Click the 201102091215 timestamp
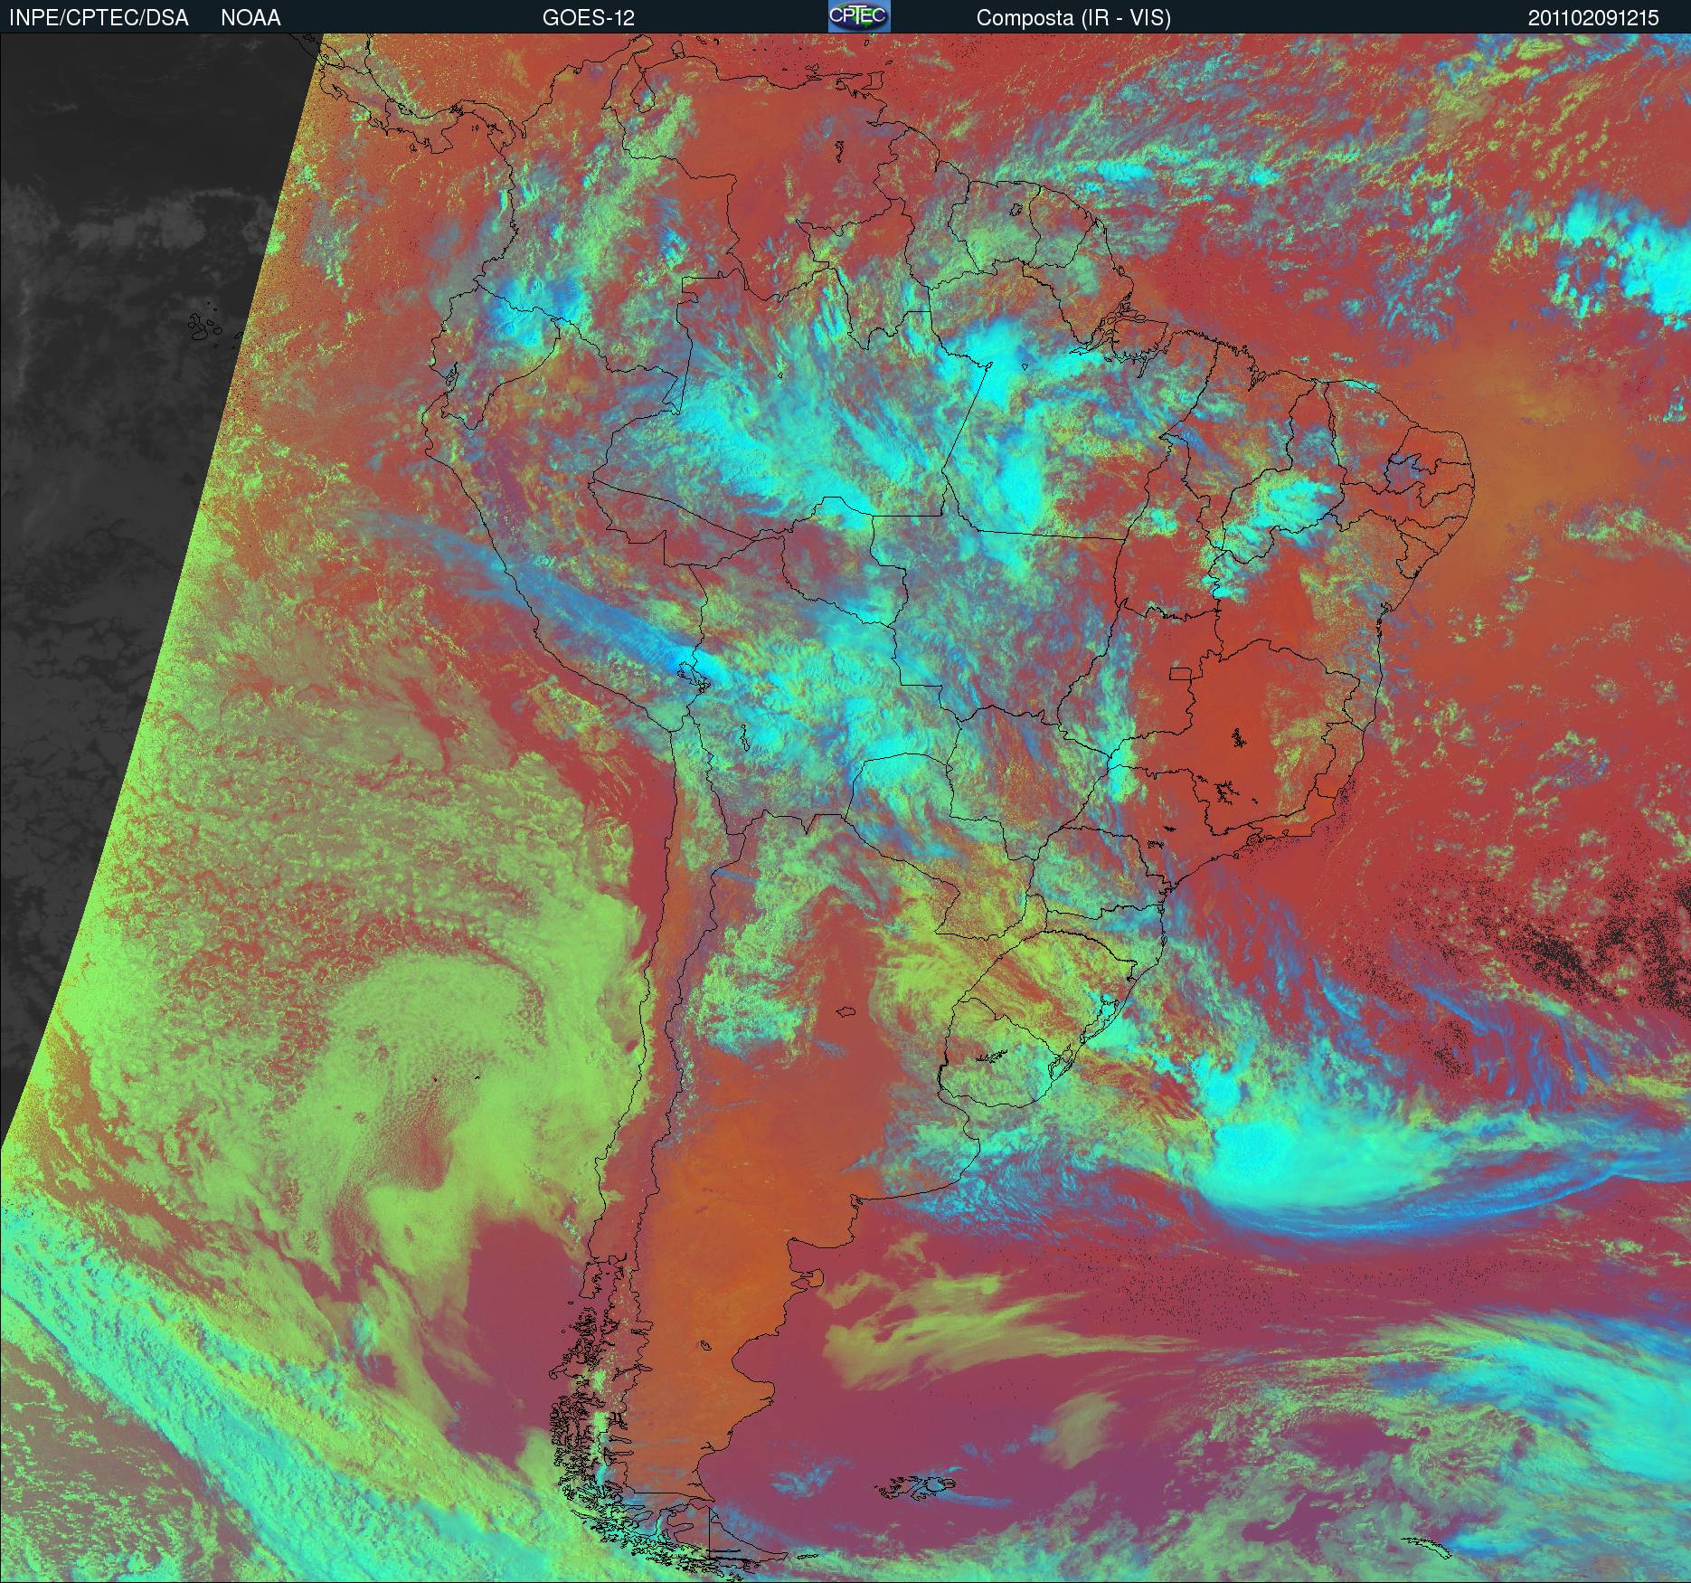The height and width of the screenshot is (1583, 1691). pyautogui.click(x=1593, y=18)
